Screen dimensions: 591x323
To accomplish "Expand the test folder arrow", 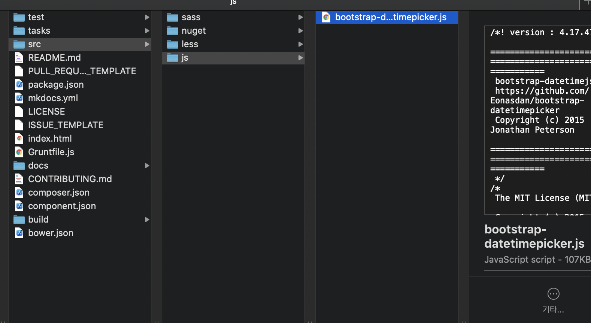I will pyautogui.click(x=147, y=17).
